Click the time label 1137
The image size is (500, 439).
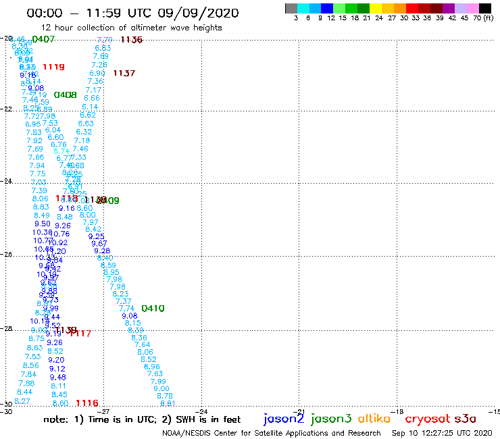124,74
